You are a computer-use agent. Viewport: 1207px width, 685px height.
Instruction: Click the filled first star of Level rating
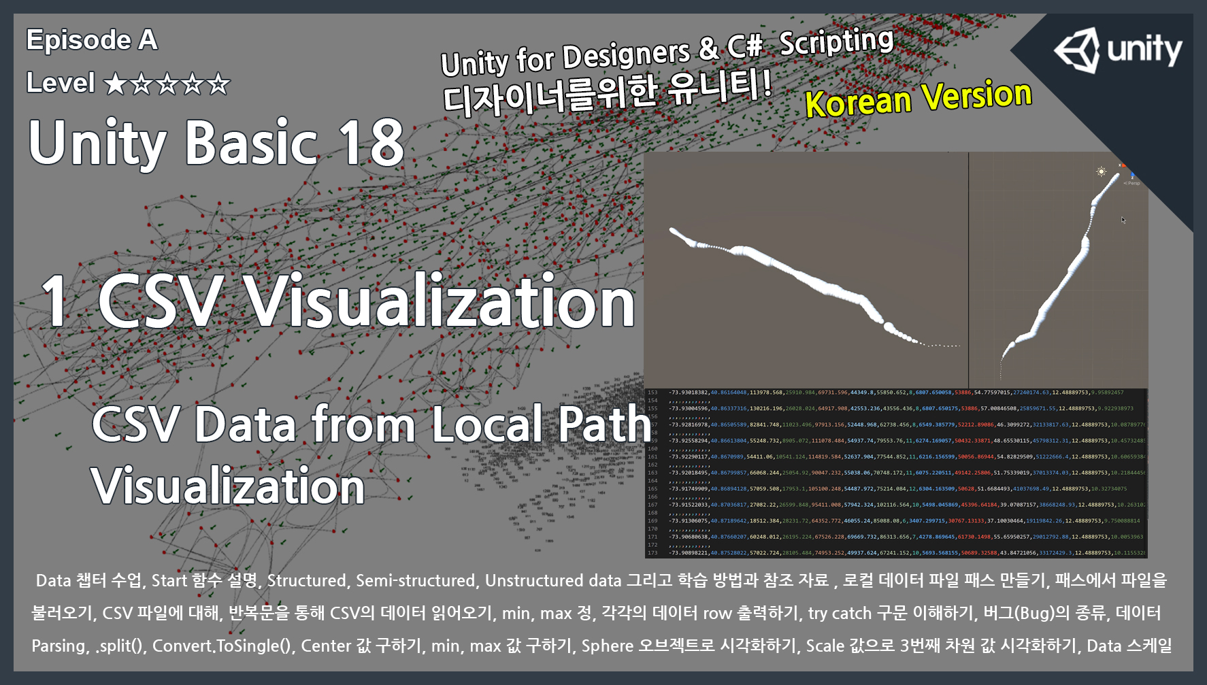click(116, 84)
